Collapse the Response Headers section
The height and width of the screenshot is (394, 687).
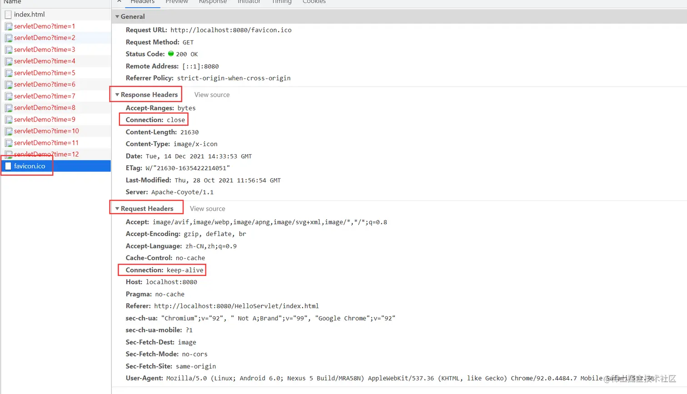click(117, 94)
